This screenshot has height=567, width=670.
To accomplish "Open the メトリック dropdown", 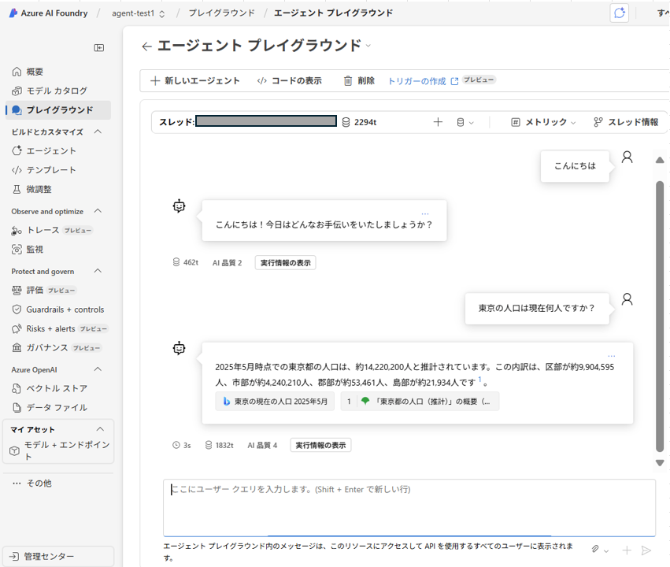I will (543, 122).
